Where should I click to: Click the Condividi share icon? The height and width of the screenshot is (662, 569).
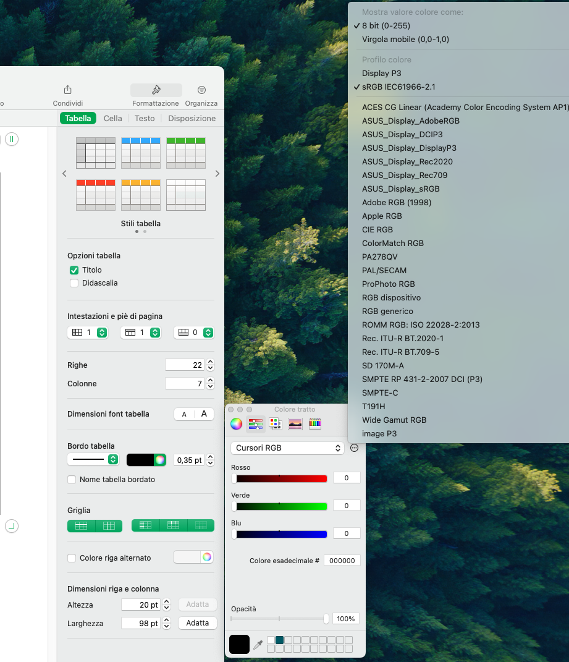tap(68, 90)
